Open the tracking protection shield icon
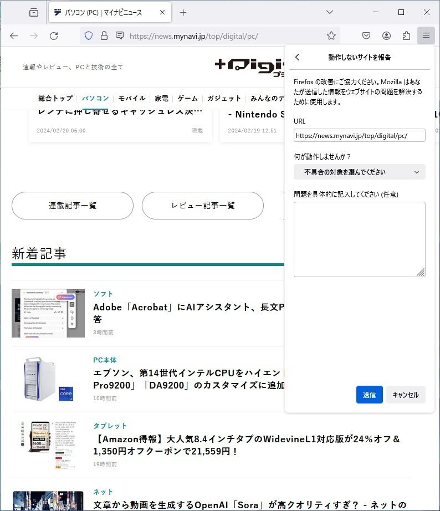This screenshot has height=511, width=440. tap(89, 36)
